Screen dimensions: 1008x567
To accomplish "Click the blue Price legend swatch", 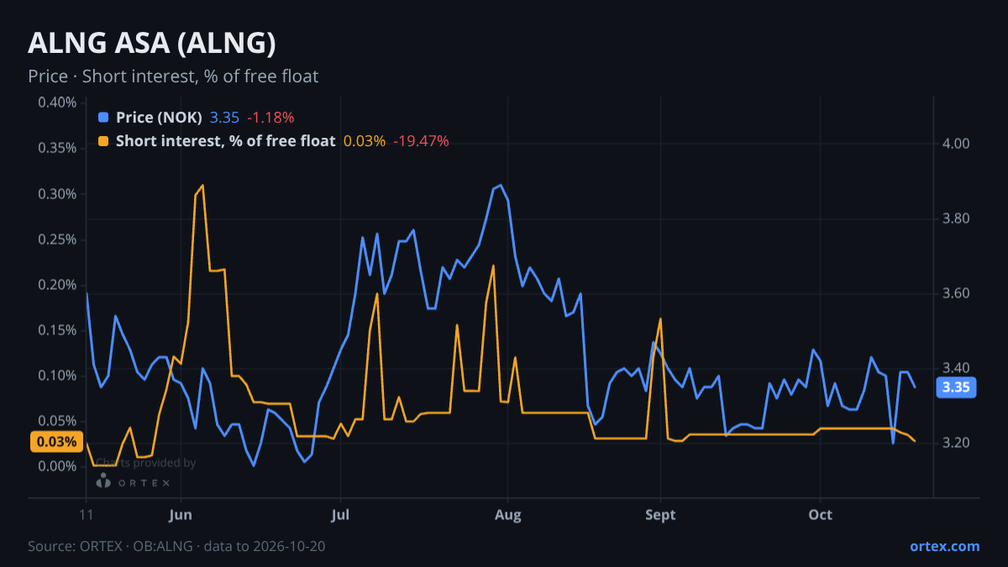I will tap(103, 118).
